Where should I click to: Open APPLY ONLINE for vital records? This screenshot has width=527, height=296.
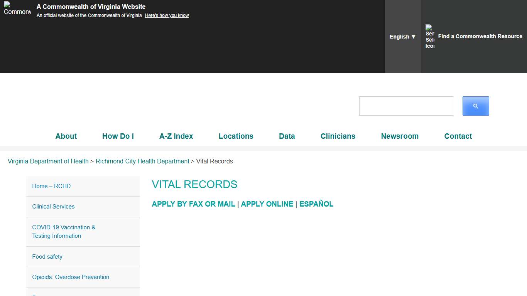[267, 204]
